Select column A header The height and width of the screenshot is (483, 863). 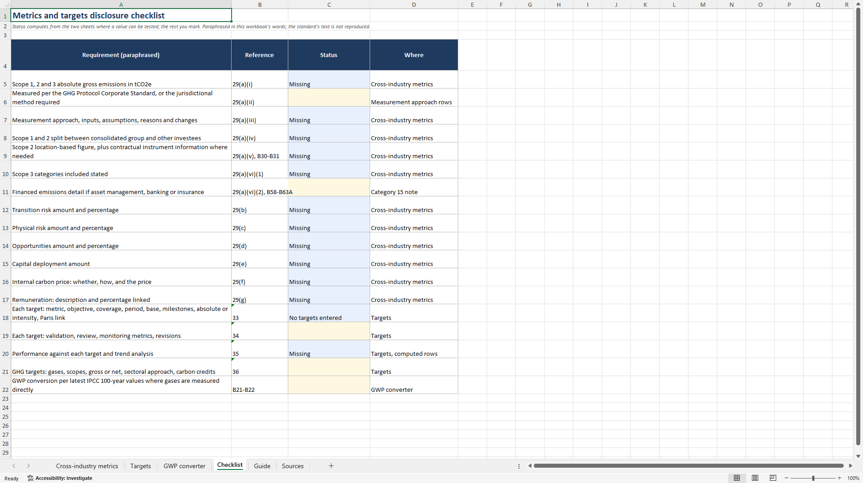pos(121,4)
